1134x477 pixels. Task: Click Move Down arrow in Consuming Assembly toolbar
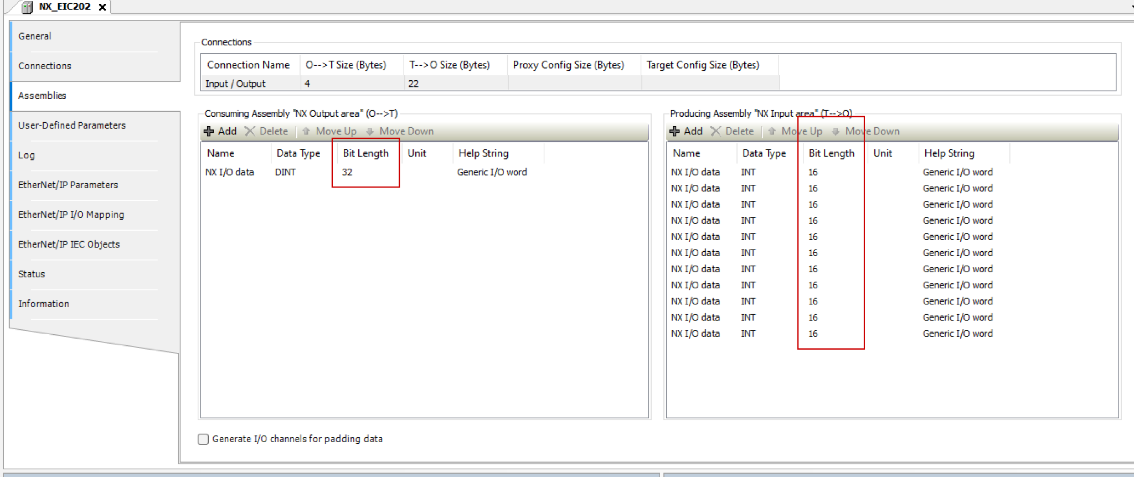coord(370,131)
